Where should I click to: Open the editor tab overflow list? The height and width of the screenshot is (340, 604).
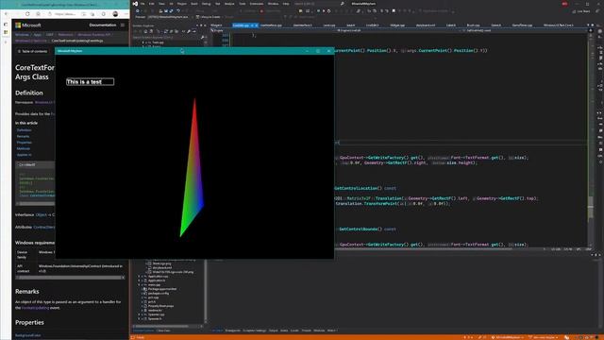(x=588, y=25)
